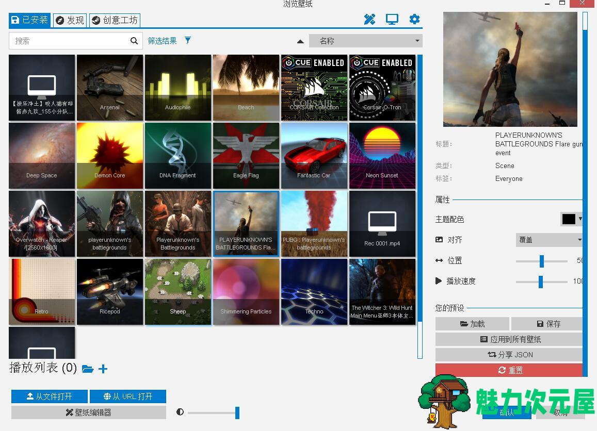
Task: Select the Overwatch - Reaper wallpaper
Action: (x=42, y=224)
